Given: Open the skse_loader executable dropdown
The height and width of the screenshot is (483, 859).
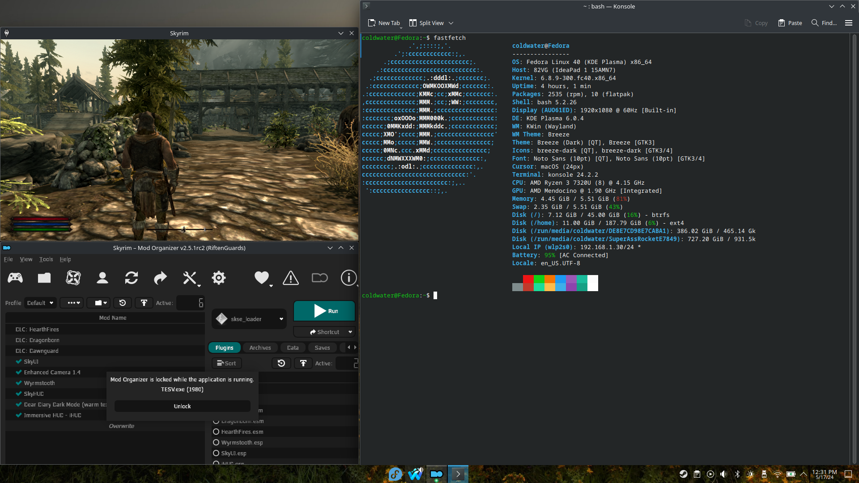Looking at the screenshot, I should tap(249, 319).
